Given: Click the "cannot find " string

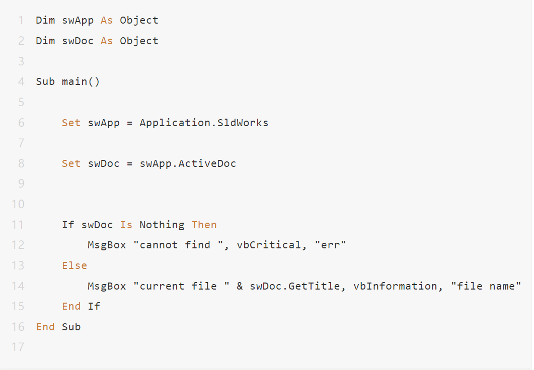Looking at the screenshot, I should tap(178, 245).
